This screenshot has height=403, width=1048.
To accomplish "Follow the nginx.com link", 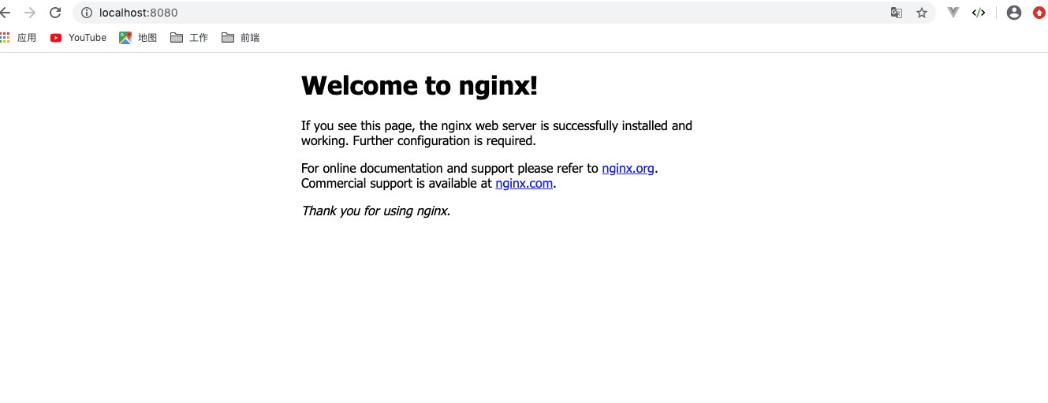I will pyautogui.click(x=524, y=184).
